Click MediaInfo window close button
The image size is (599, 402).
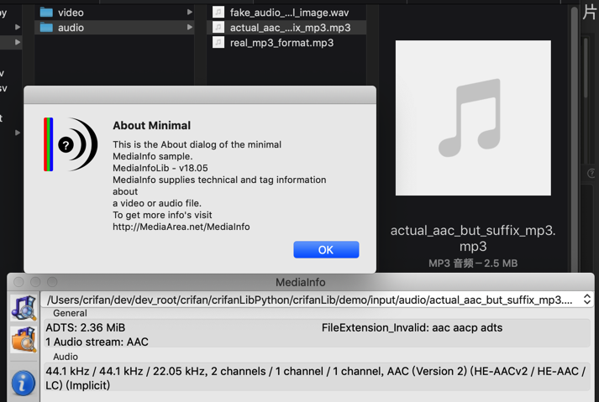[18, 282]
